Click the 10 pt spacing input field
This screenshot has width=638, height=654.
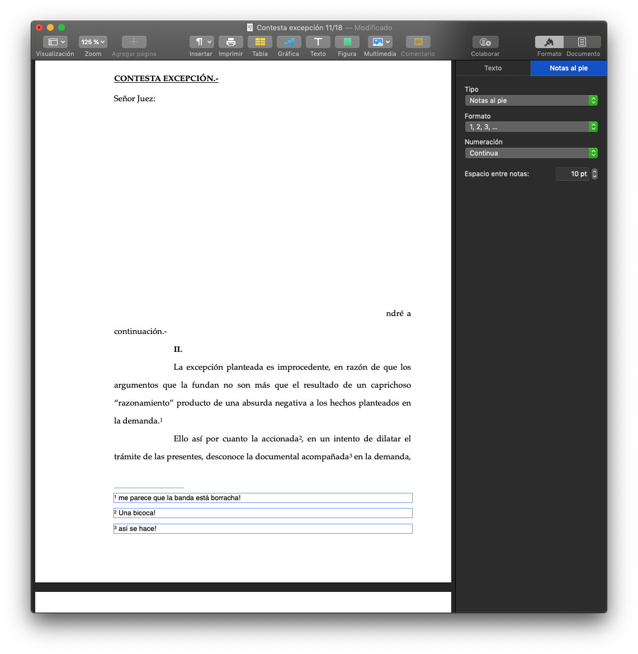pyautogui.click(x=572, y=174)
